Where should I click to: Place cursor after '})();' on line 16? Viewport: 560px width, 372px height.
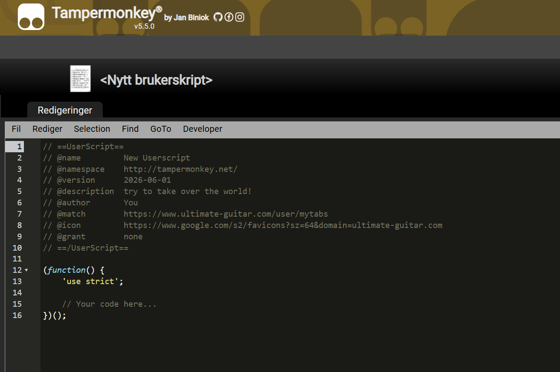coord(67,315)
